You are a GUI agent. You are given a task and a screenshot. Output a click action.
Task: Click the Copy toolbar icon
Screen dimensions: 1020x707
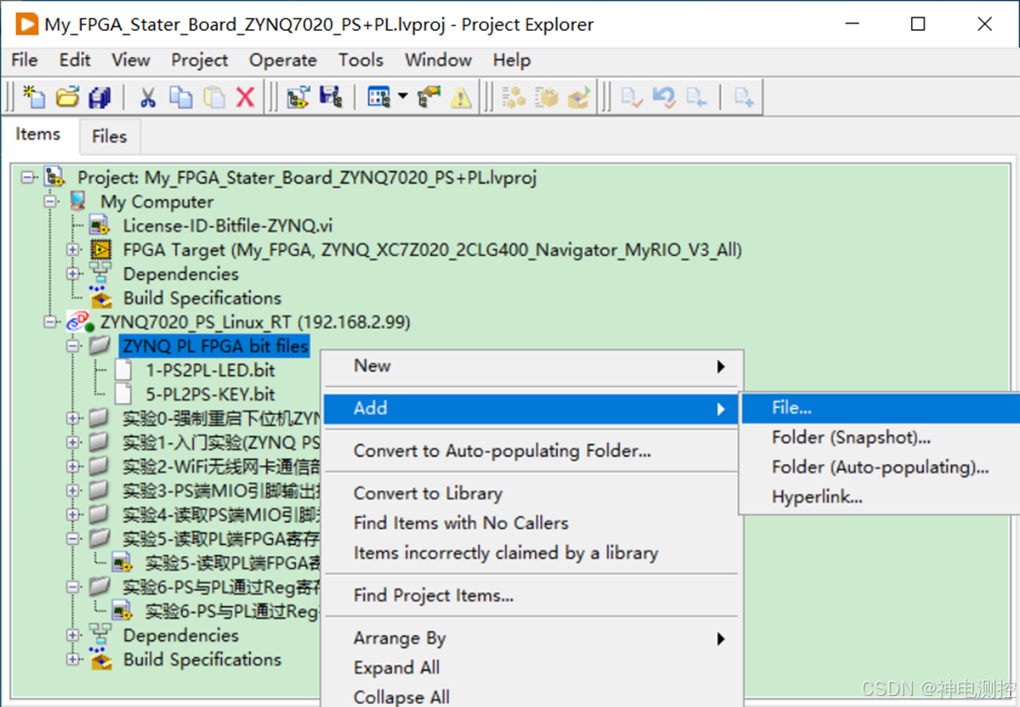click(180, 97)
